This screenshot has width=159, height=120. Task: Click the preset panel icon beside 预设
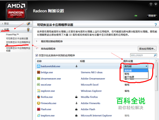pyautogui.click(x=28, y=23)
